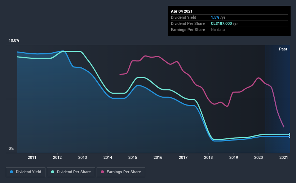Click the data point marker at line end
The height and width of the screenshot is (183, 296).
290,135
